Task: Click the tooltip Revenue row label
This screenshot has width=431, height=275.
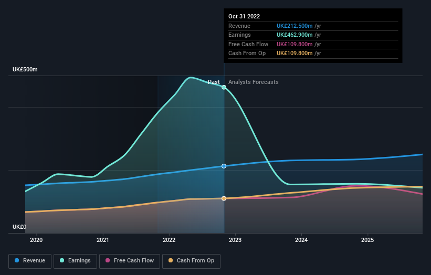Action: (239, 26)
